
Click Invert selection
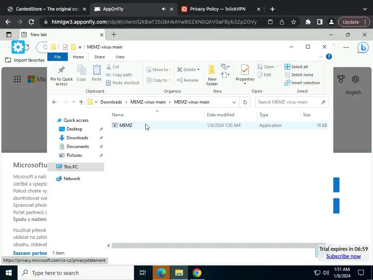click(302, 83)
